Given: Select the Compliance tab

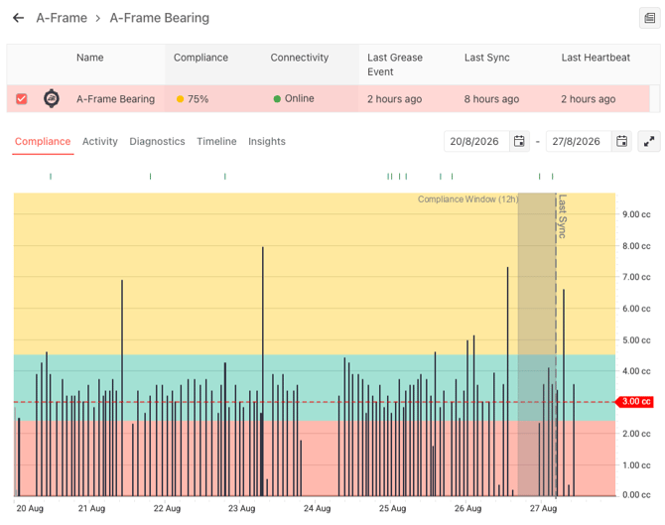Looking at the screenshot, I should pyautogui.click(x=43, y=141).
